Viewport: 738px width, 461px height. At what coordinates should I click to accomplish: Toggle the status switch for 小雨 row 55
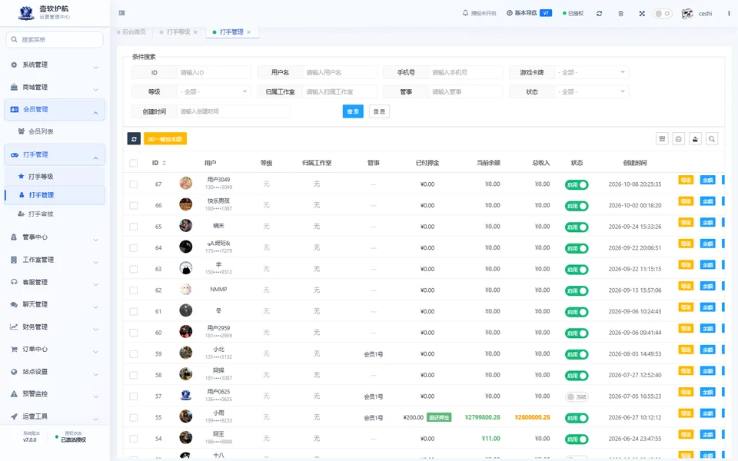click(577, 418)
